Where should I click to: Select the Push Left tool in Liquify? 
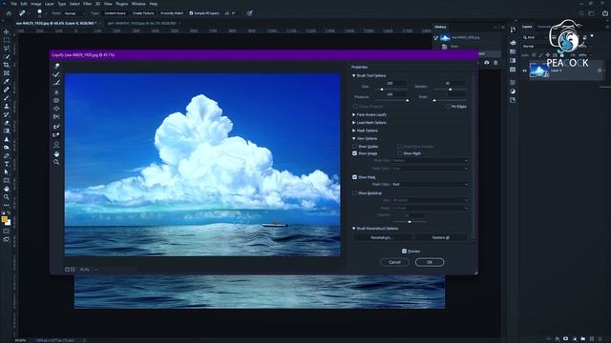point(57,116)
